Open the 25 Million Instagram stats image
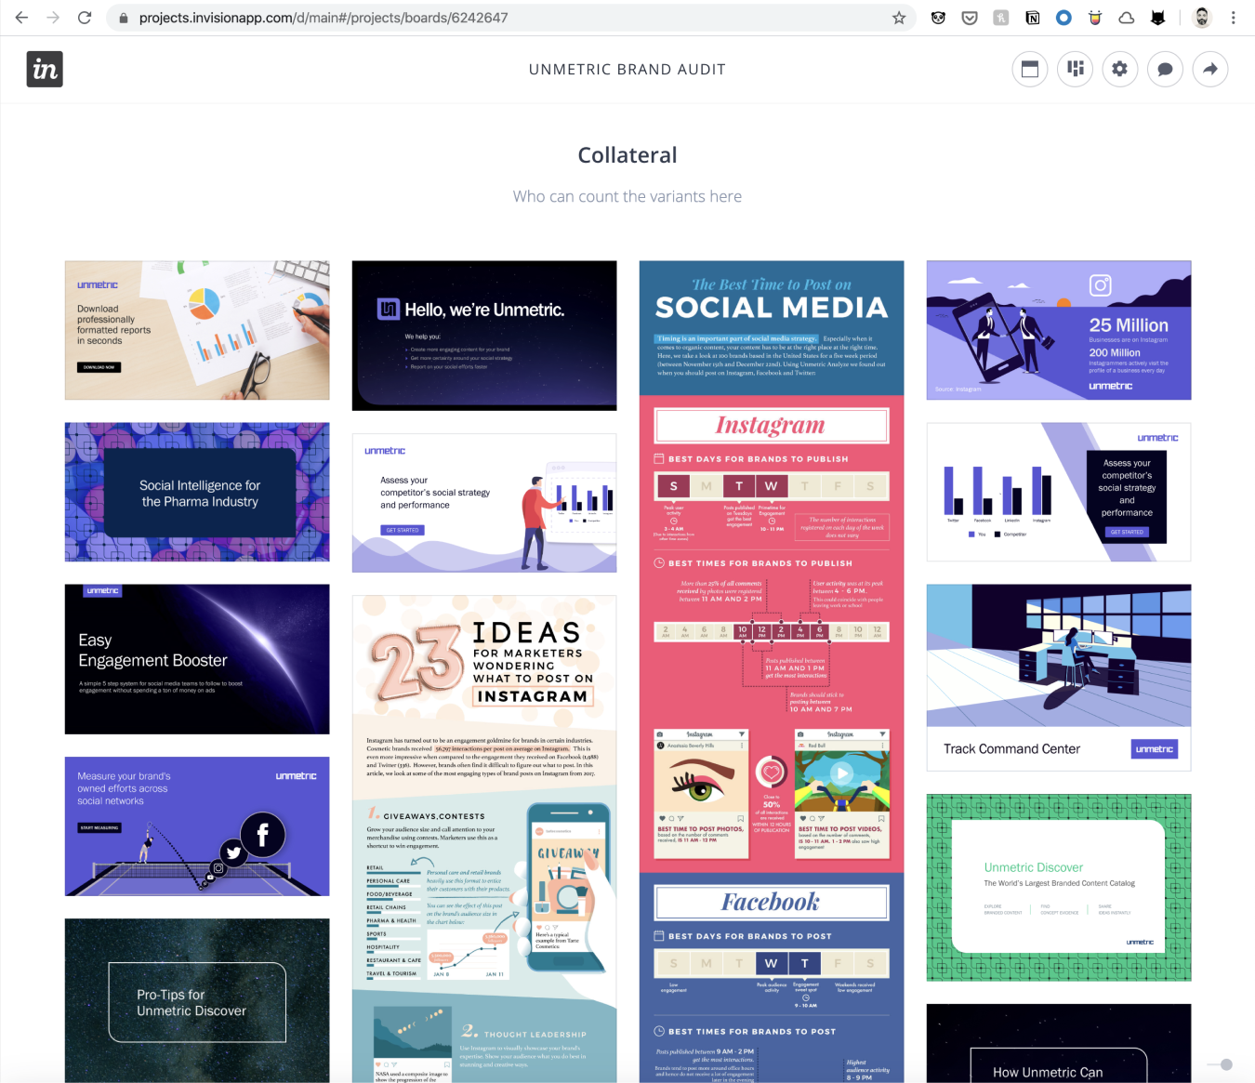This screenshot has height=1083, width=1255. pyautogui.click(x=1059, y=330)
